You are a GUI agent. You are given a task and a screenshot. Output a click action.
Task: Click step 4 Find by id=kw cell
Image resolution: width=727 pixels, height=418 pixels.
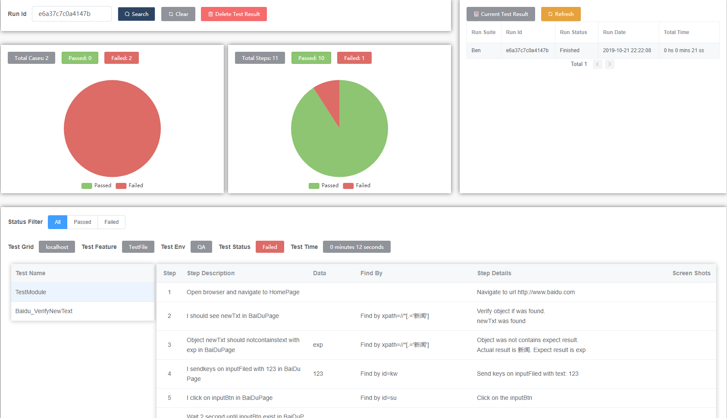(379, 374)
